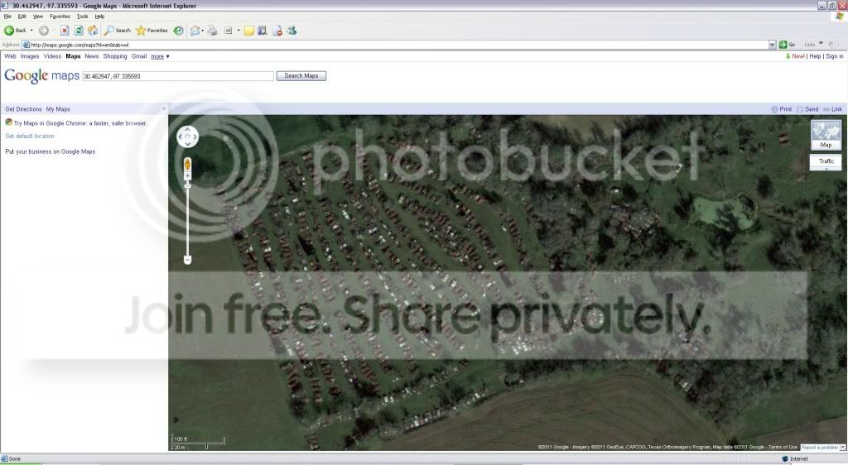Go to the Home page icon

click(x=93, y=31)
